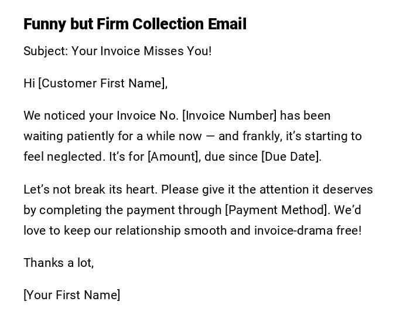The image size is (410, 332).
Task: Place cursor on the word "frankly"
Action: click(260, 136)
